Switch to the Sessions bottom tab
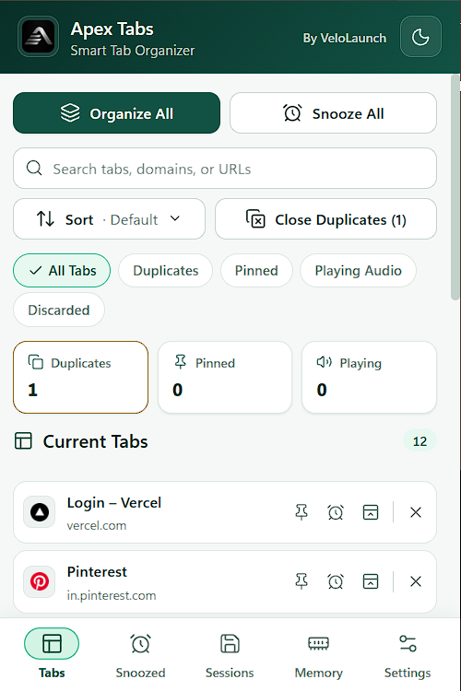The width and height of the screenshot is (461, 691). (230, 654)
